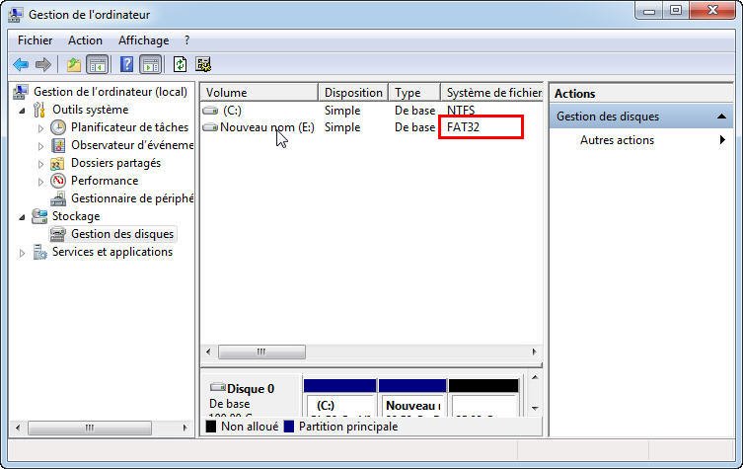Click the black Non alloué legend swatch
This screenshot has width=743, height=469.
point(211,427)
